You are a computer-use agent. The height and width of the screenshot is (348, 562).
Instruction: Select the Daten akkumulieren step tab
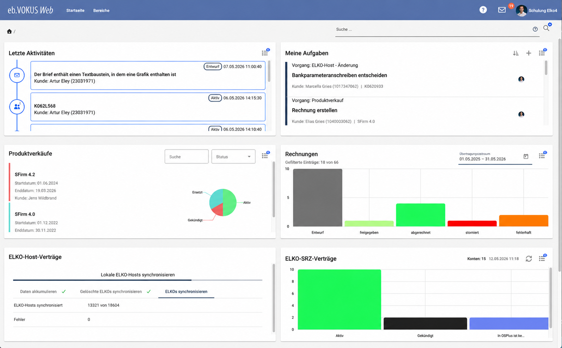point(43,292)
